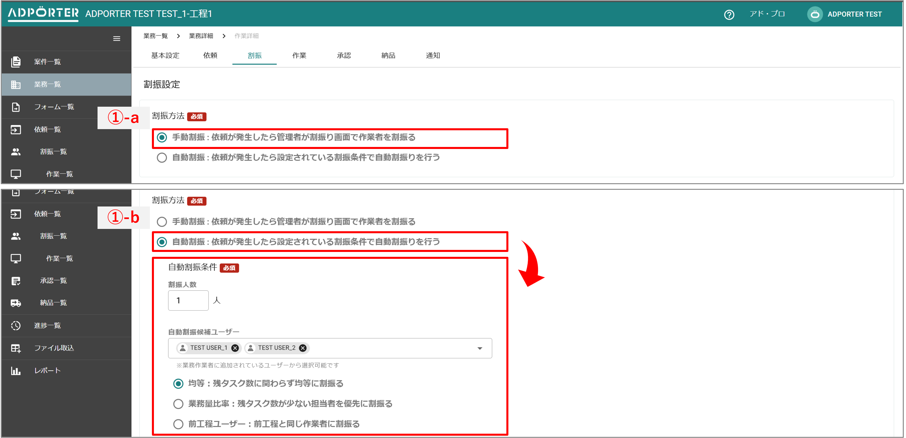This screenshot has height=438, width=906.
Task: Open the 割振 tab
Action: click(x=255, y=56)
